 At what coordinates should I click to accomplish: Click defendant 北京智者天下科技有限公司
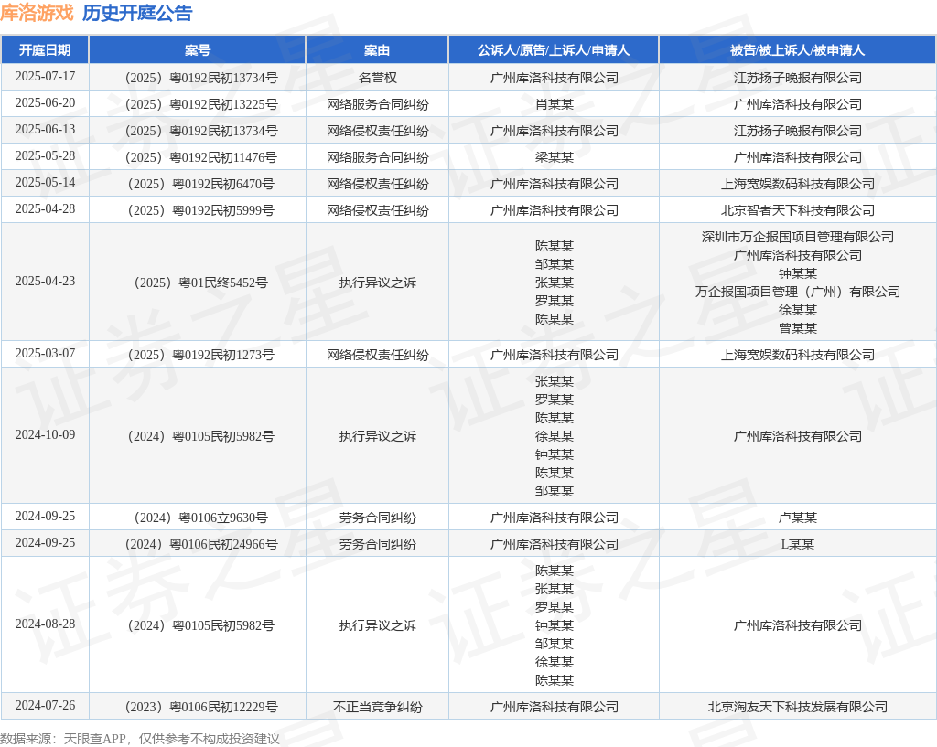(x=797, y=210)
